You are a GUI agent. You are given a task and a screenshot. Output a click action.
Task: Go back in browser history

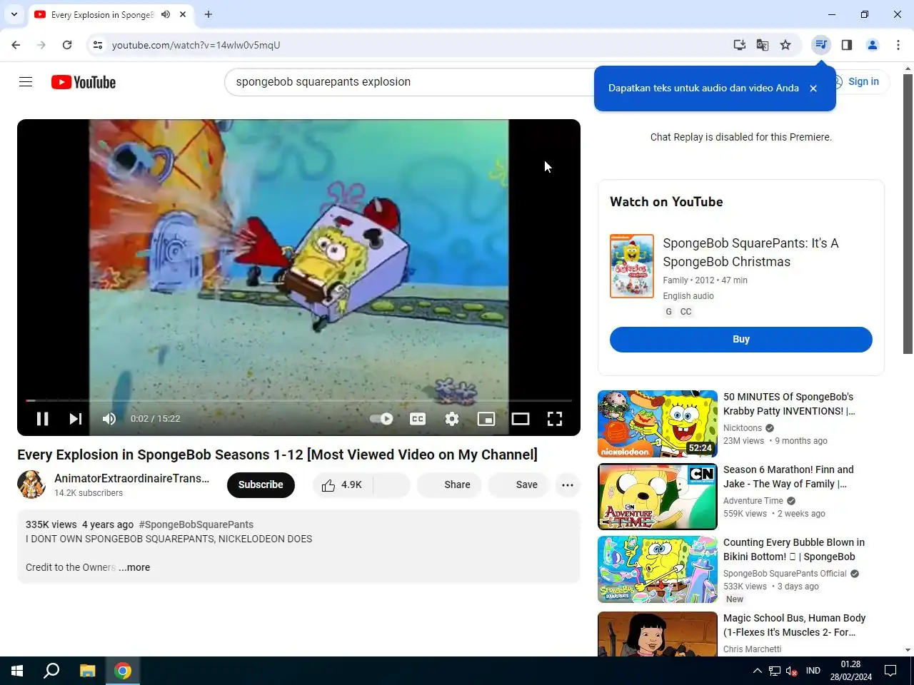click(16, 45)
